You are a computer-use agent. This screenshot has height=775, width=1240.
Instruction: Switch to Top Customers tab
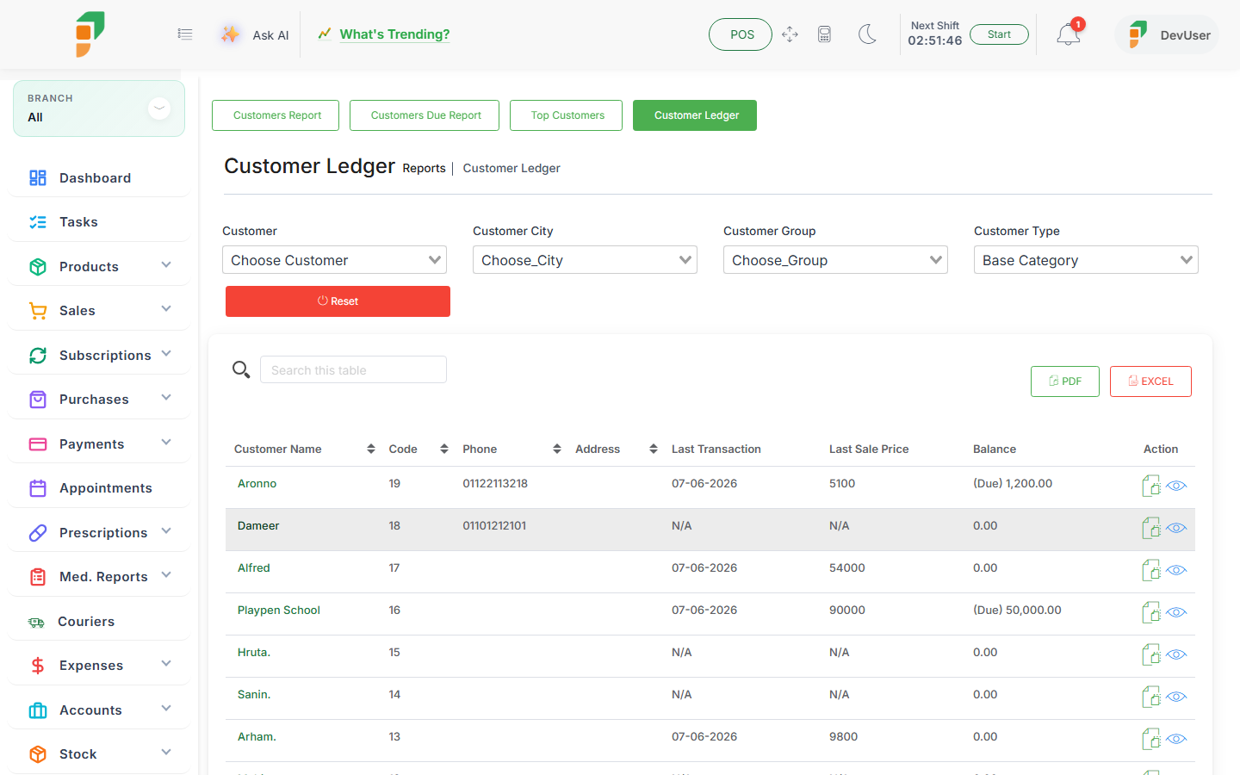(x=566, y=115)
